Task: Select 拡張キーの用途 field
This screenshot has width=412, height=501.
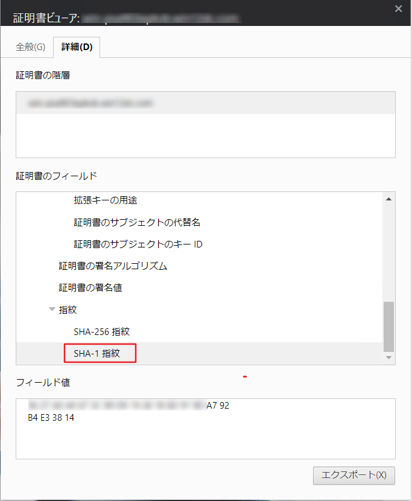Action: (106, 200)
